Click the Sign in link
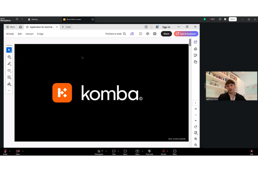The image size is (258, 172). pyautogui.click(x=166, y=27)
